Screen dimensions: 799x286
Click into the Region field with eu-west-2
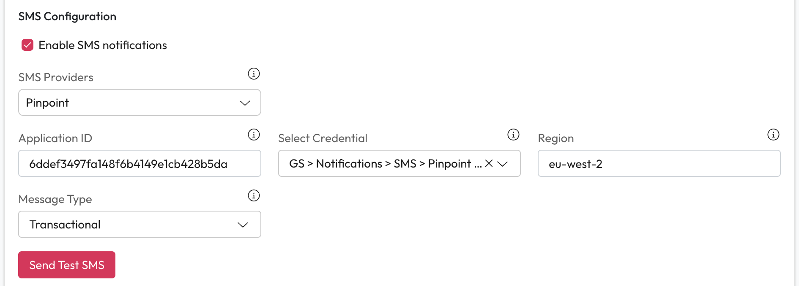[659, 164]
